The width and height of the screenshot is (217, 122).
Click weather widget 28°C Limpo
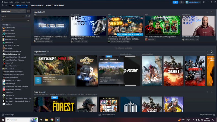[x=184, y=120]
